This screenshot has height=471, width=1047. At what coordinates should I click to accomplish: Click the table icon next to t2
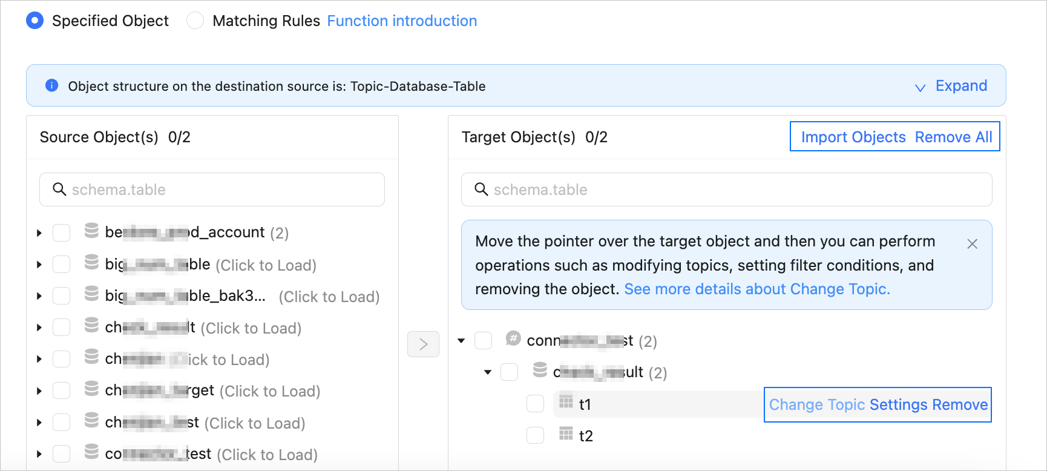tap(566, 433)
